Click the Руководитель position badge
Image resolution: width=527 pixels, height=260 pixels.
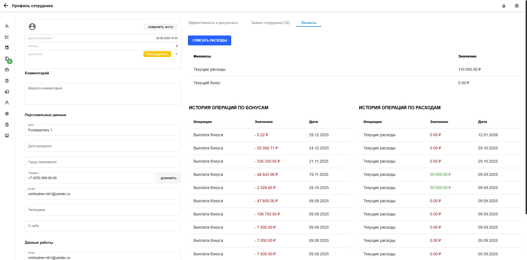coord(157,54)
